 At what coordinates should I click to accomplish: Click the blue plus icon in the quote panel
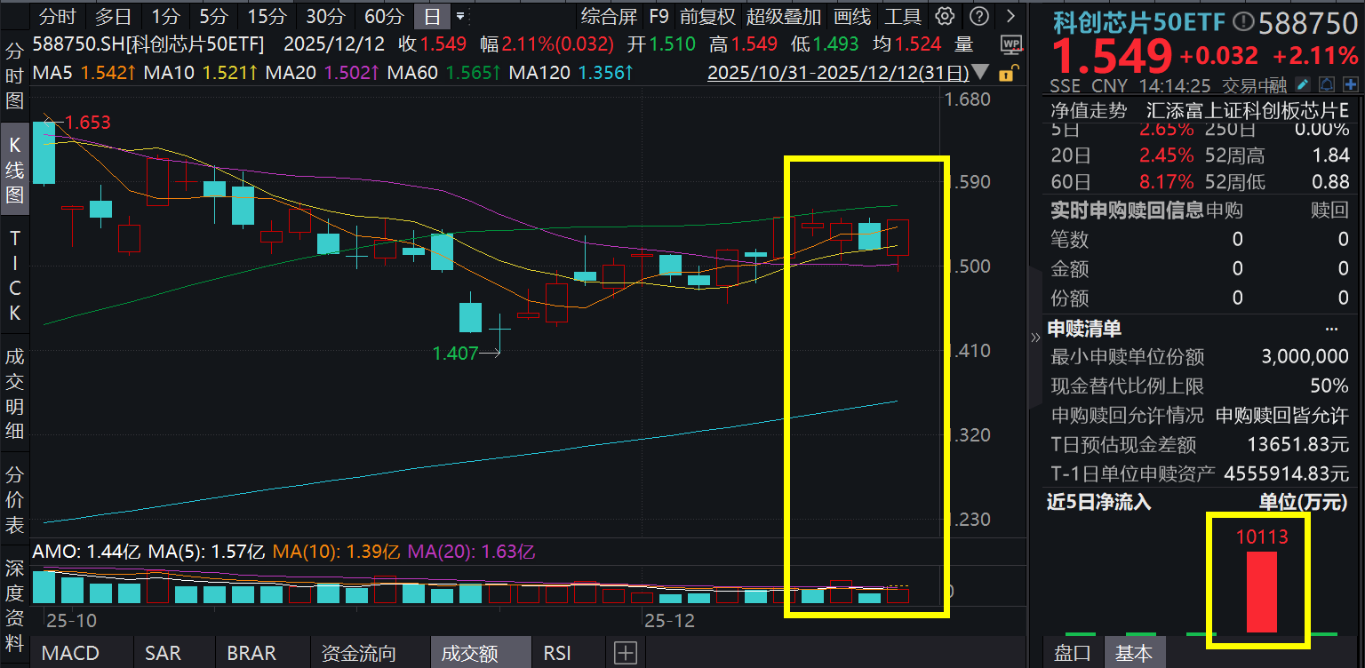point(1351,84)
